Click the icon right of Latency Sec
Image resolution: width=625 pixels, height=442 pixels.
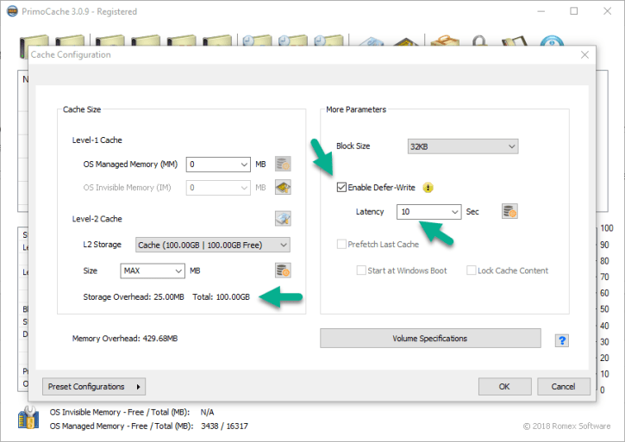click(x=509, y=211)
